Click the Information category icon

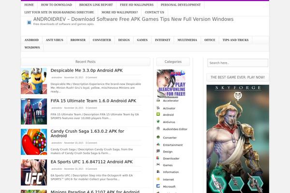158,172
